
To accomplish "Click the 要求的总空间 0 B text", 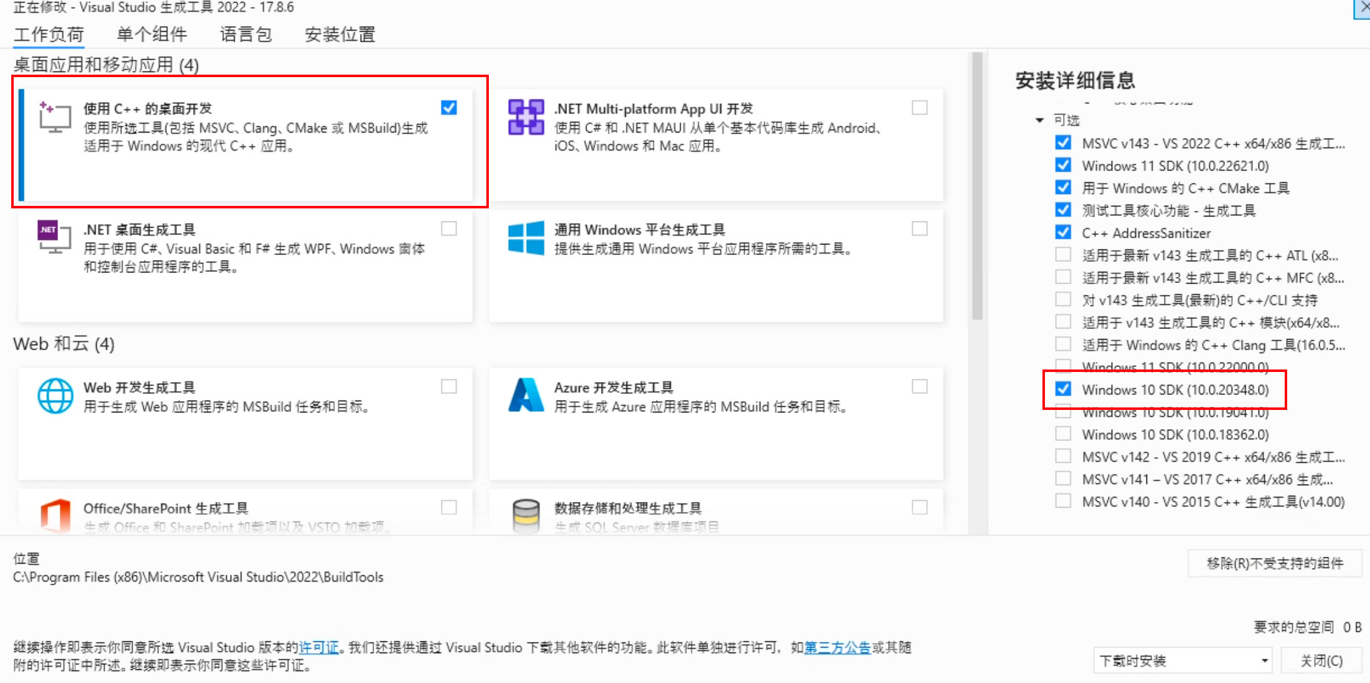I will point(1308,627).
